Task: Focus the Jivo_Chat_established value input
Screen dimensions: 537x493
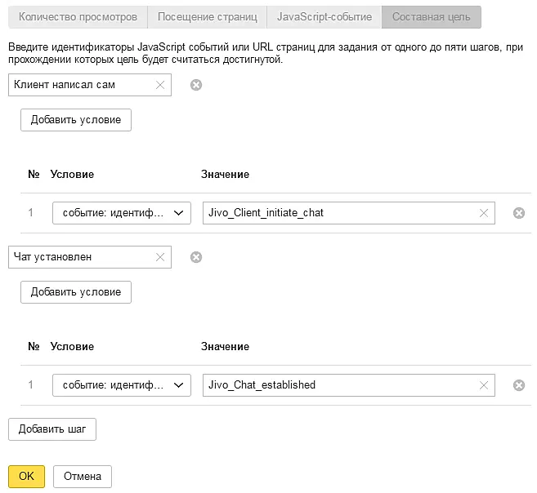Action: click(x=339, y=385)
